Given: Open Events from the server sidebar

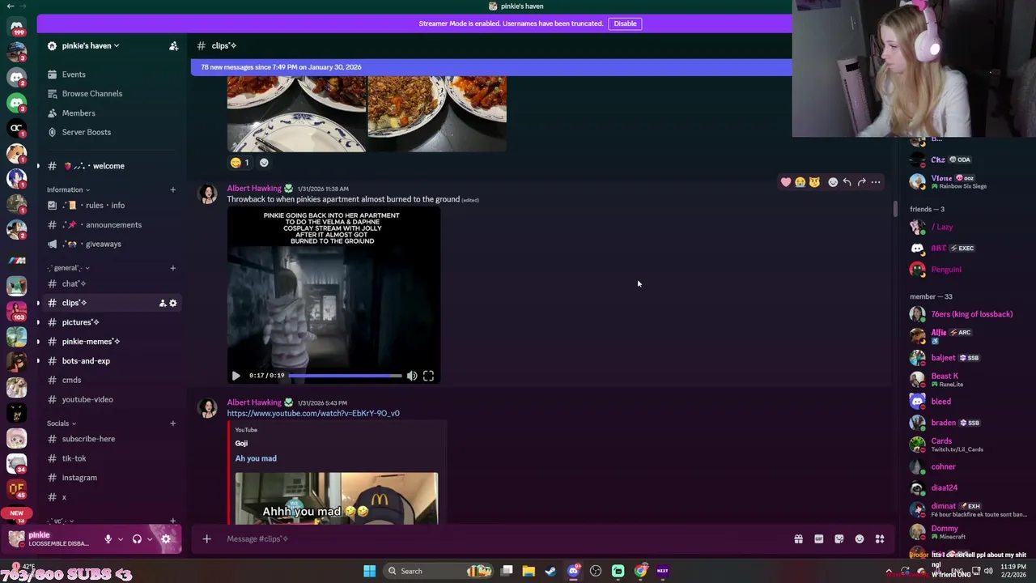Looking at the screenshot, I should click(x=74, y=74).
